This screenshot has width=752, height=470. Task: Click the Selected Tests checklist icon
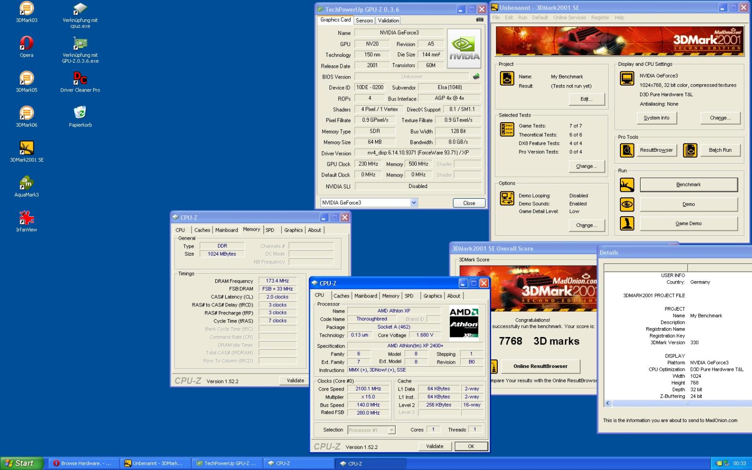[x=507, y=129]
